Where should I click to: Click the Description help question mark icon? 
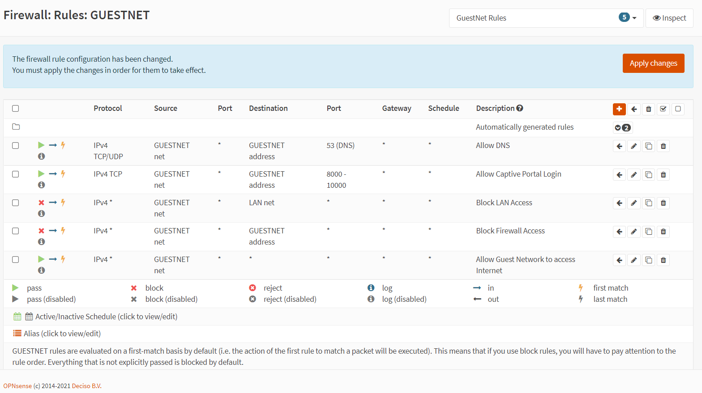tap(520, 108)
